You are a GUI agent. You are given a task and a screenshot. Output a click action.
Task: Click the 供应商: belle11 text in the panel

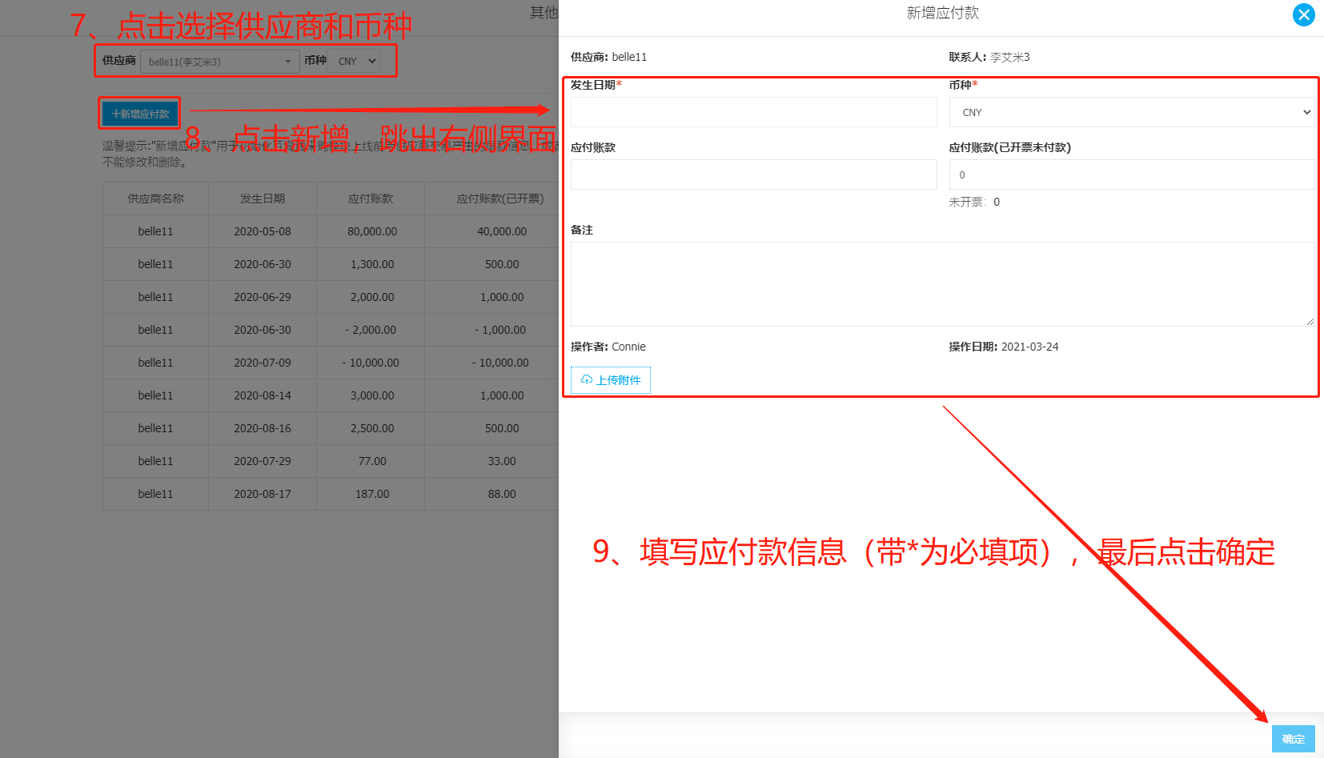pyautogui.click(x=608, y=57)
